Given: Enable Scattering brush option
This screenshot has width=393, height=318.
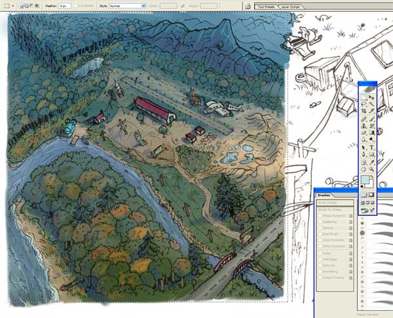Looking at the screenshot, I should (318, 222).
